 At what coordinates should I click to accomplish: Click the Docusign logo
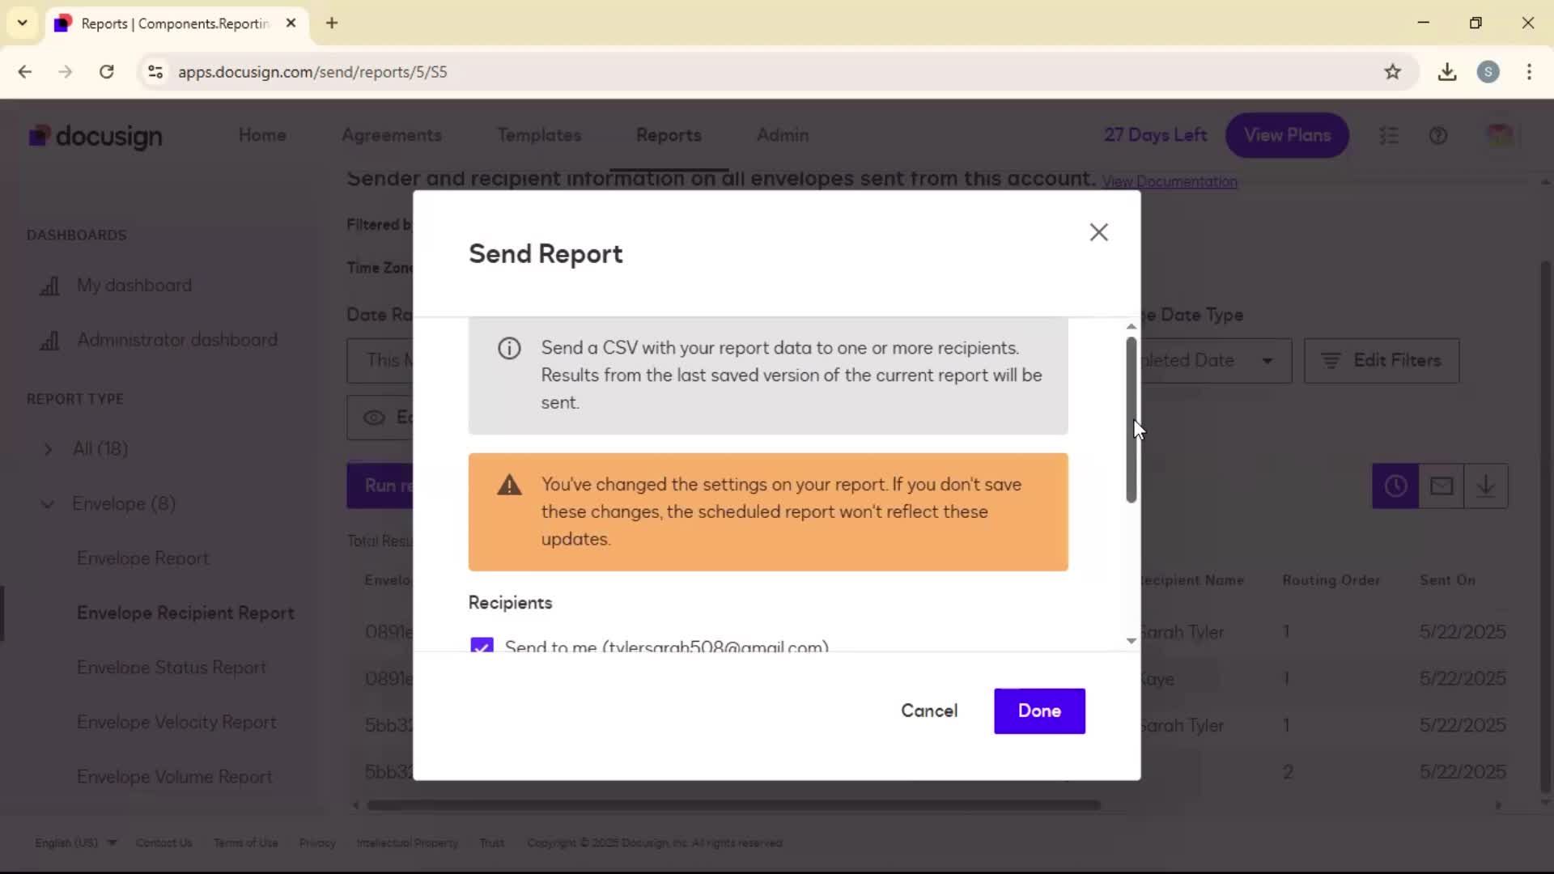pos(96,136)
